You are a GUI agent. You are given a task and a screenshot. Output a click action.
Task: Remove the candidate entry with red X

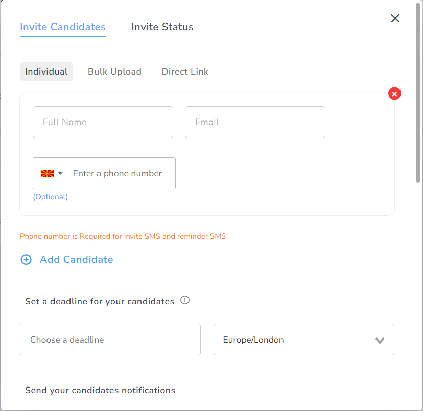[x=394, y=94]
